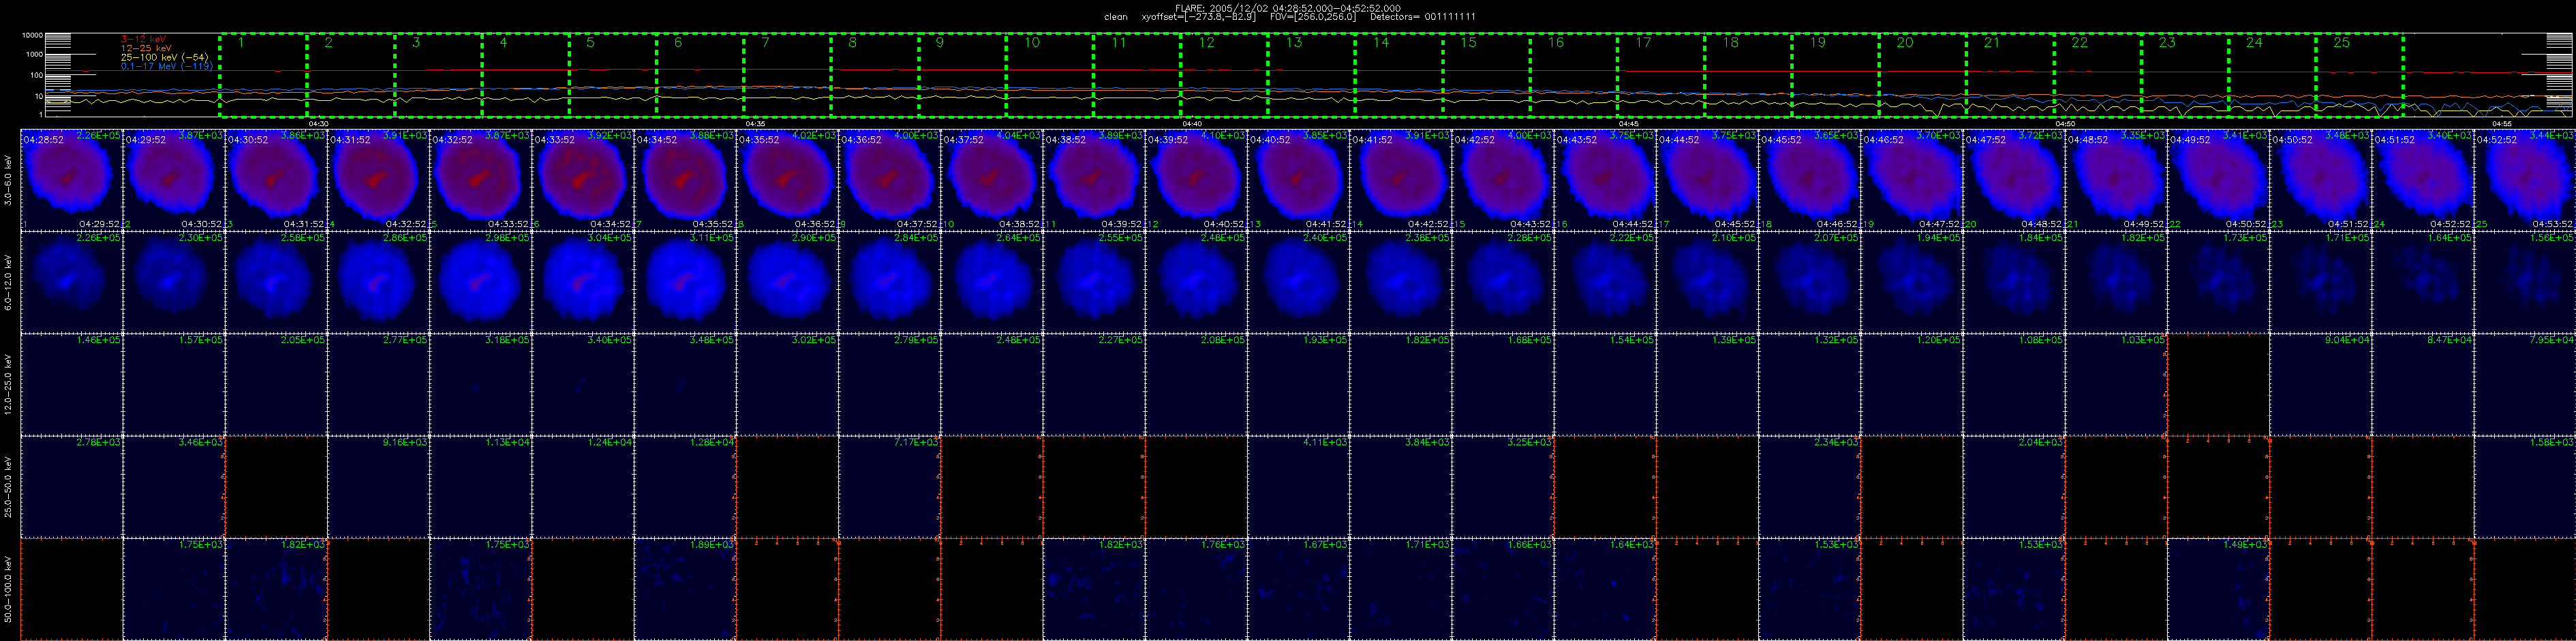The width and height of the screenshot is (2576, 641).
Task: Select light curve interval box 7
Action: pos(787,76)
